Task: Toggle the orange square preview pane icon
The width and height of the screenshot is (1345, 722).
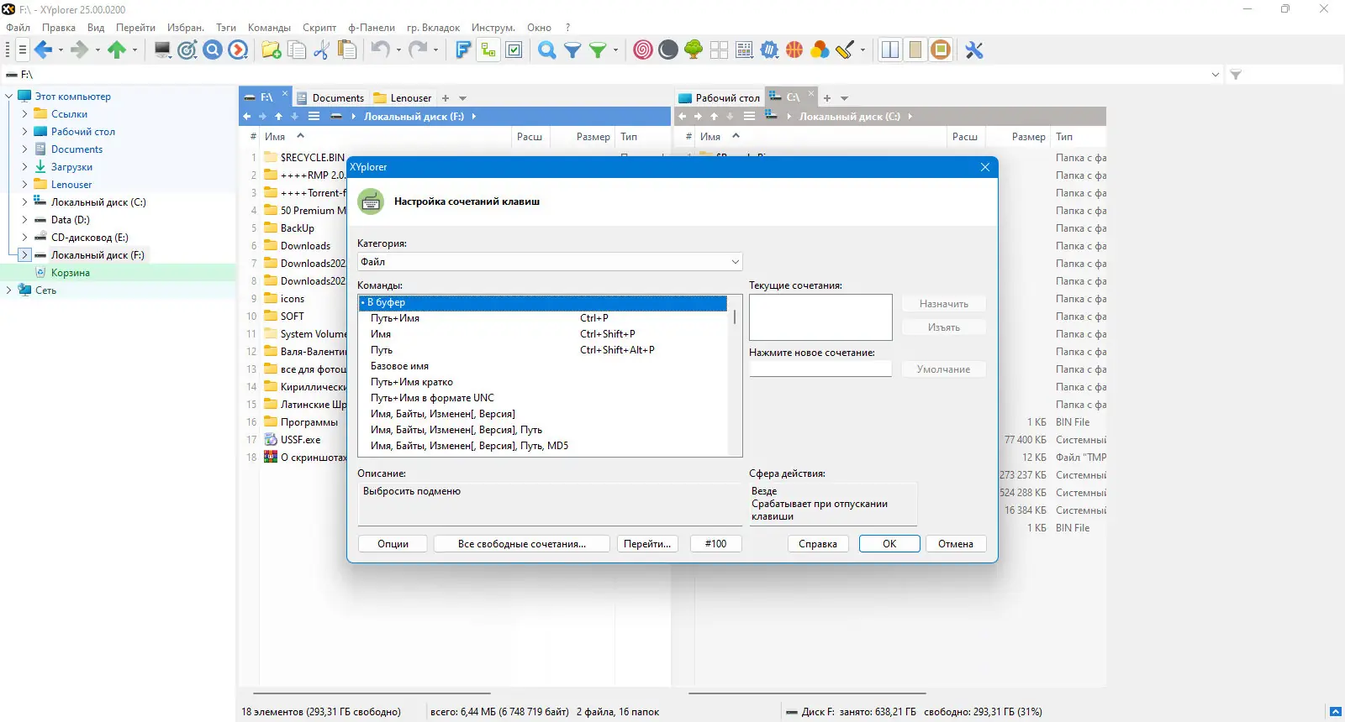Action: click(941, 50)
